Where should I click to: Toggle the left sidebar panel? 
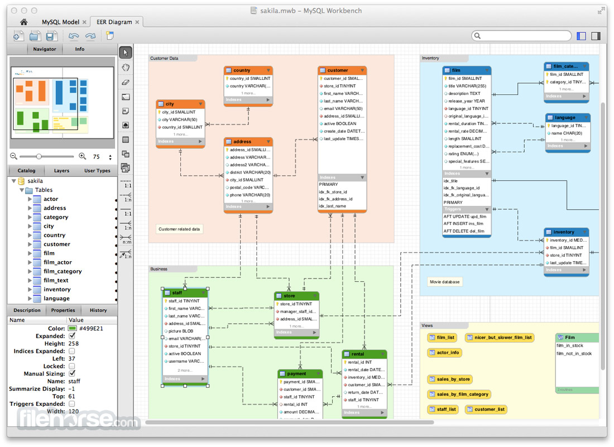tap(582, 36)
